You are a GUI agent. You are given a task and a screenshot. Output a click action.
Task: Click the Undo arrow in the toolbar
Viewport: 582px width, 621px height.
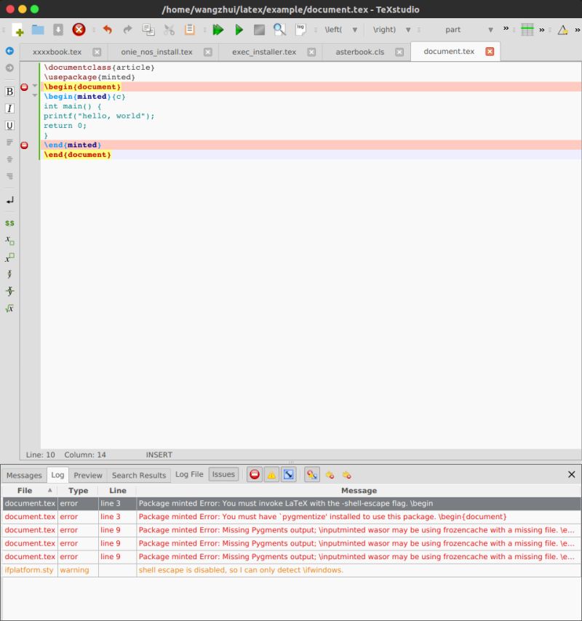click(108, 30)
